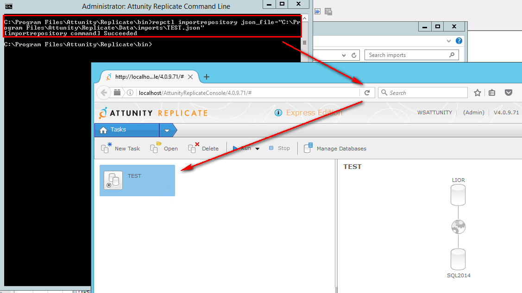Image resolution: width=522 pixels, height=293 pixels.
Task: Click the folder icon beside back button
Action: [117, 93]
